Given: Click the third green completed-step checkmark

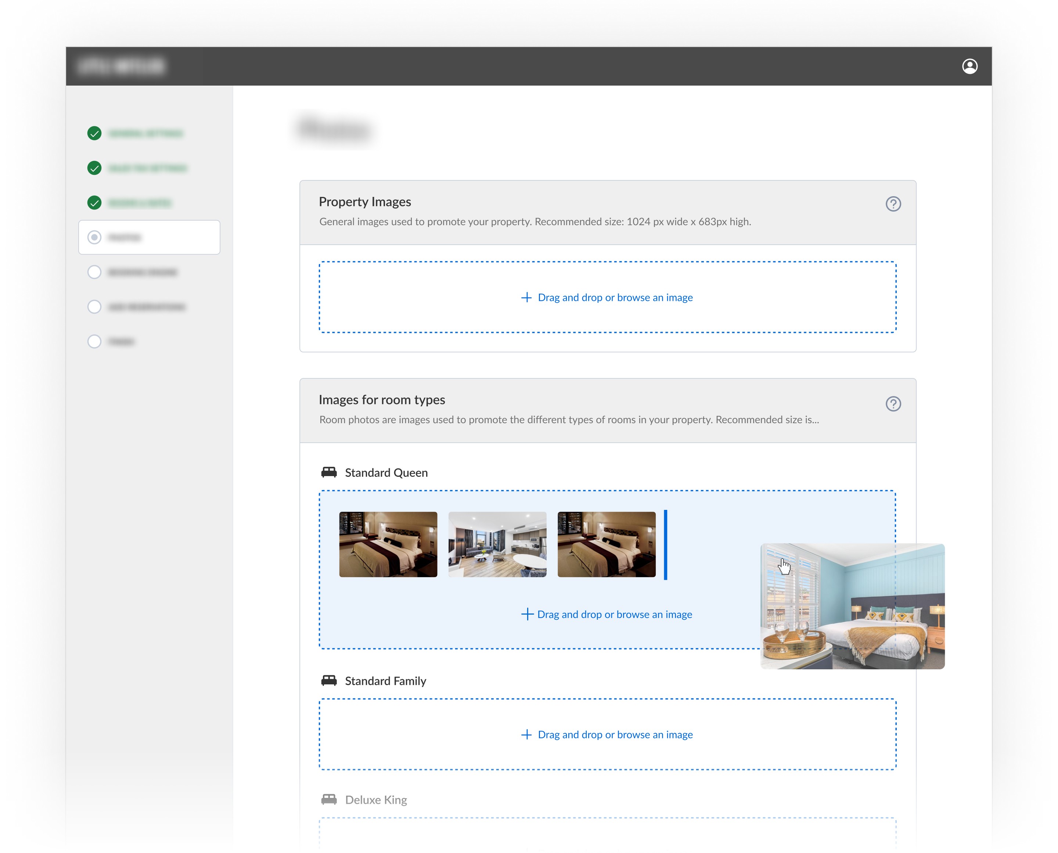Looking at the screenshot, I should point(94,202).
